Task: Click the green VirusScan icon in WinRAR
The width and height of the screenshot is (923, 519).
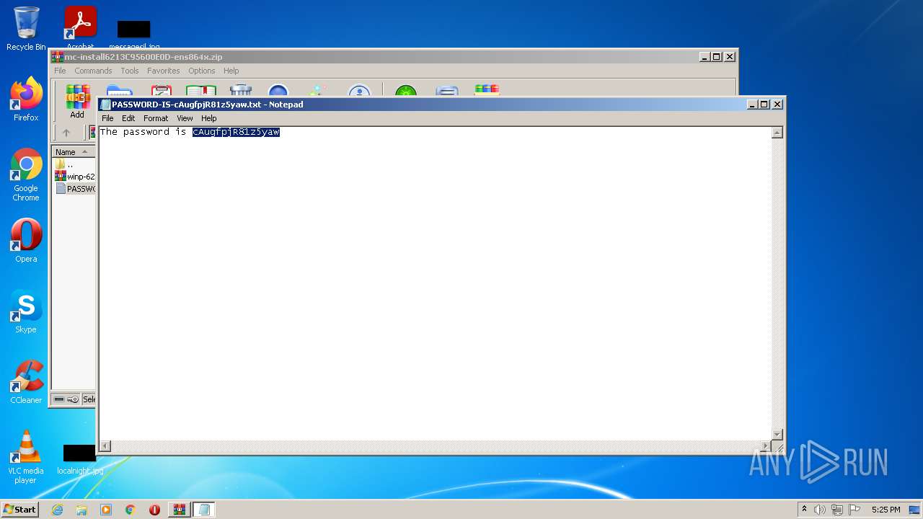Action: point(406,90)
